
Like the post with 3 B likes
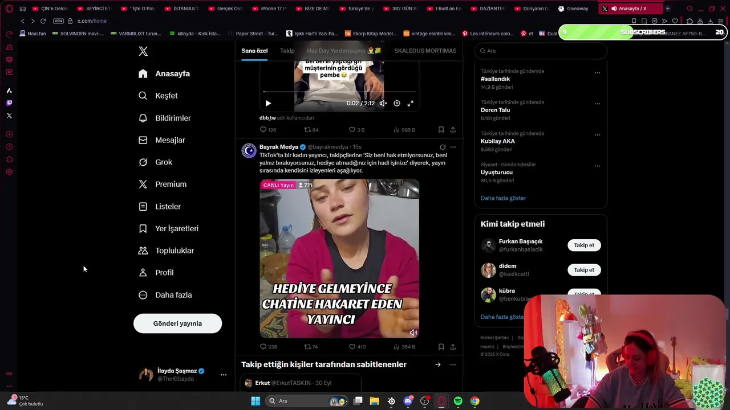point(356,130)
